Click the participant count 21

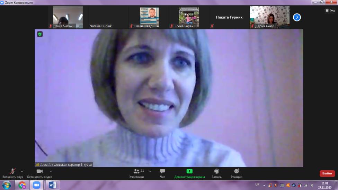click(x=142, y=171)
